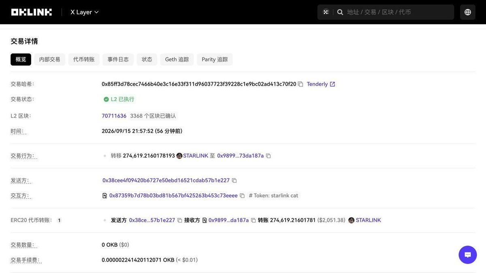Copy the 0x9899...73da187a address
The height and width of the screenshot is (273, 486).
click(268, 156)
